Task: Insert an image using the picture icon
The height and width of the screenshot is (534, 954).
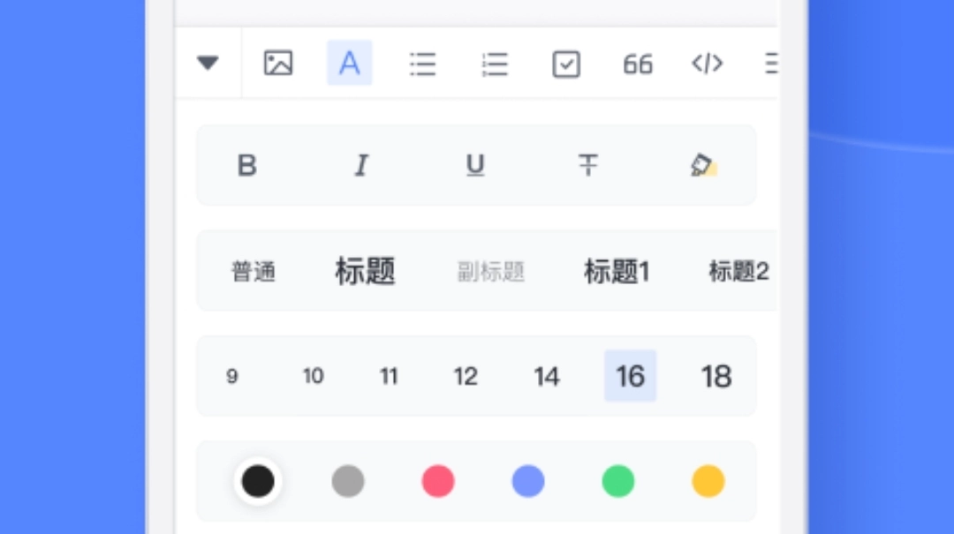Action: tap(278, 63)
